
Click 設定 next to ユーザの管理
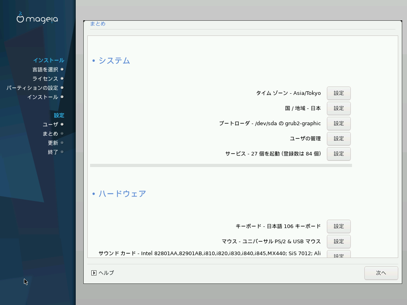point(338,139)
